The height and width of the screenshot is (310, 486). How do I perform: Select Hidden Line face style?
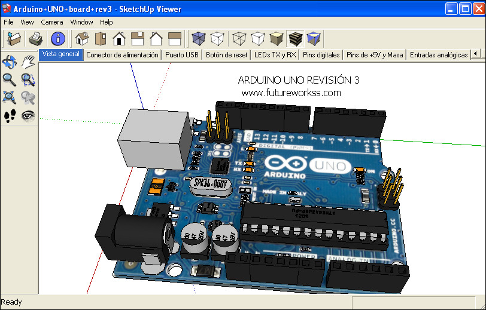click(257, 39)
